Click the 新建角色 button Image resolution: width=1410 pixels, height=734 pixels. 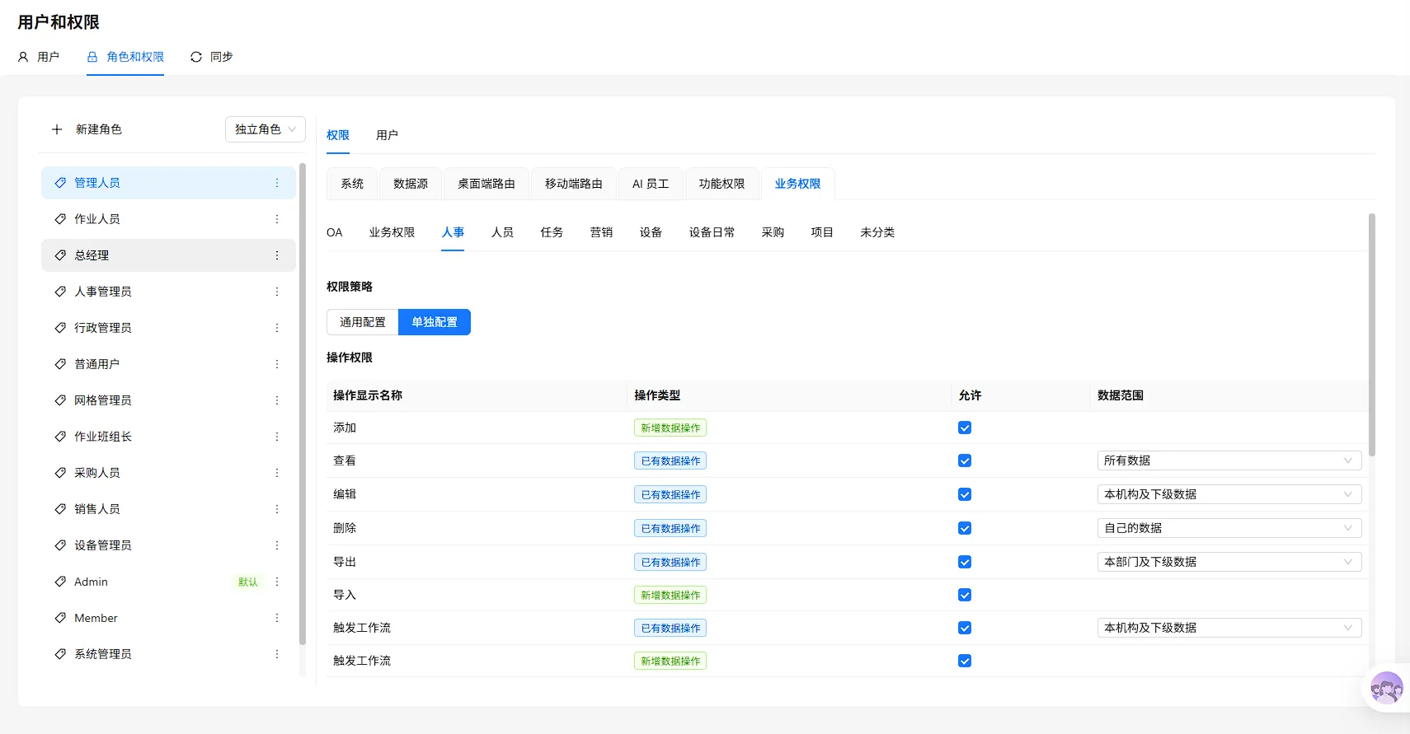tap(87, 129)
